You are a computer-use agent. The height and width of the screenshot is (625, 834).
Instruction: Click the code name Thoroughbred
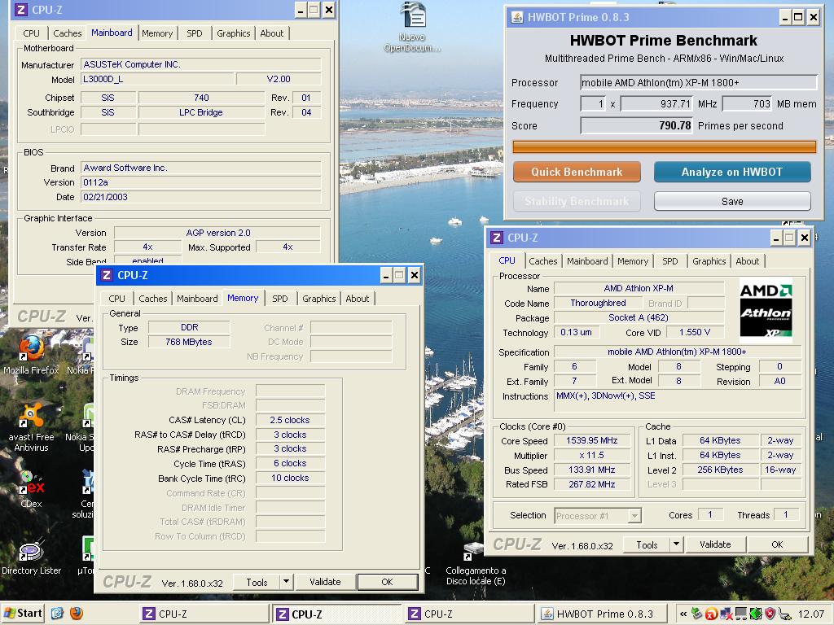598,303
